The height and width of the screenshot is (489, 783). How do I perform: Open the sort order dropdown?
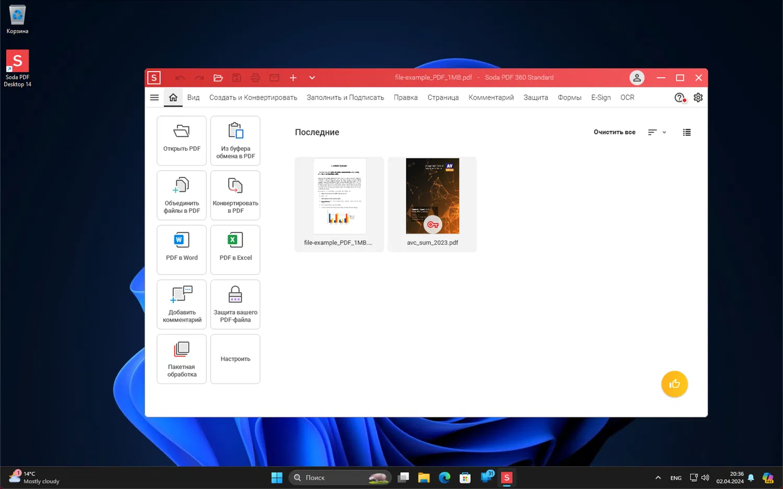pos(657,133)
